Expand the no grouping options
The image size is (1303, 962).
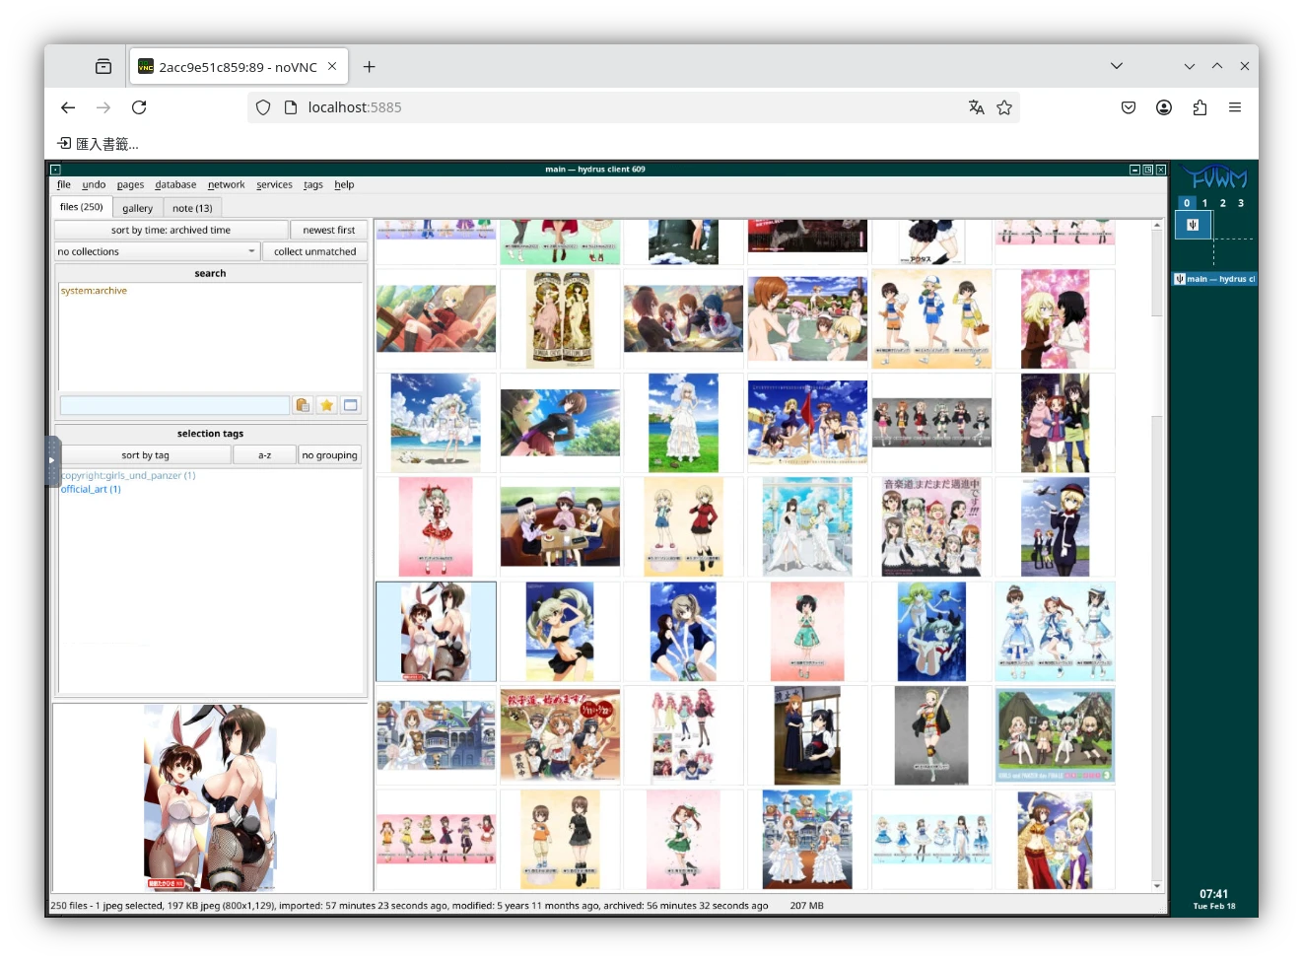click(x=329, y=455)
